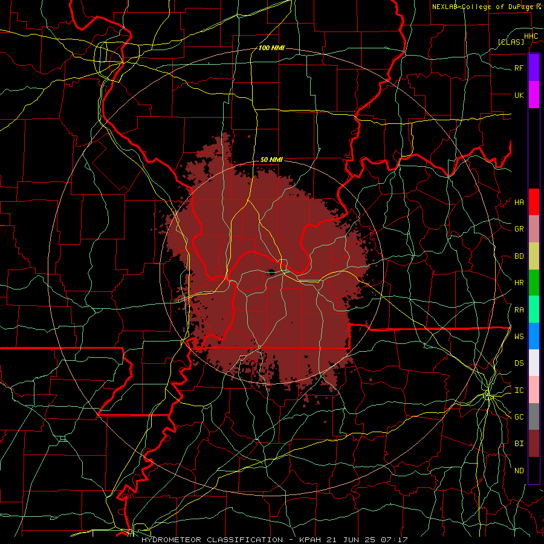This screenshot has width=544, height=544.
Task: Click the 50 NMI range ring label
Action: pyautogui.click(x=271, y=160)
